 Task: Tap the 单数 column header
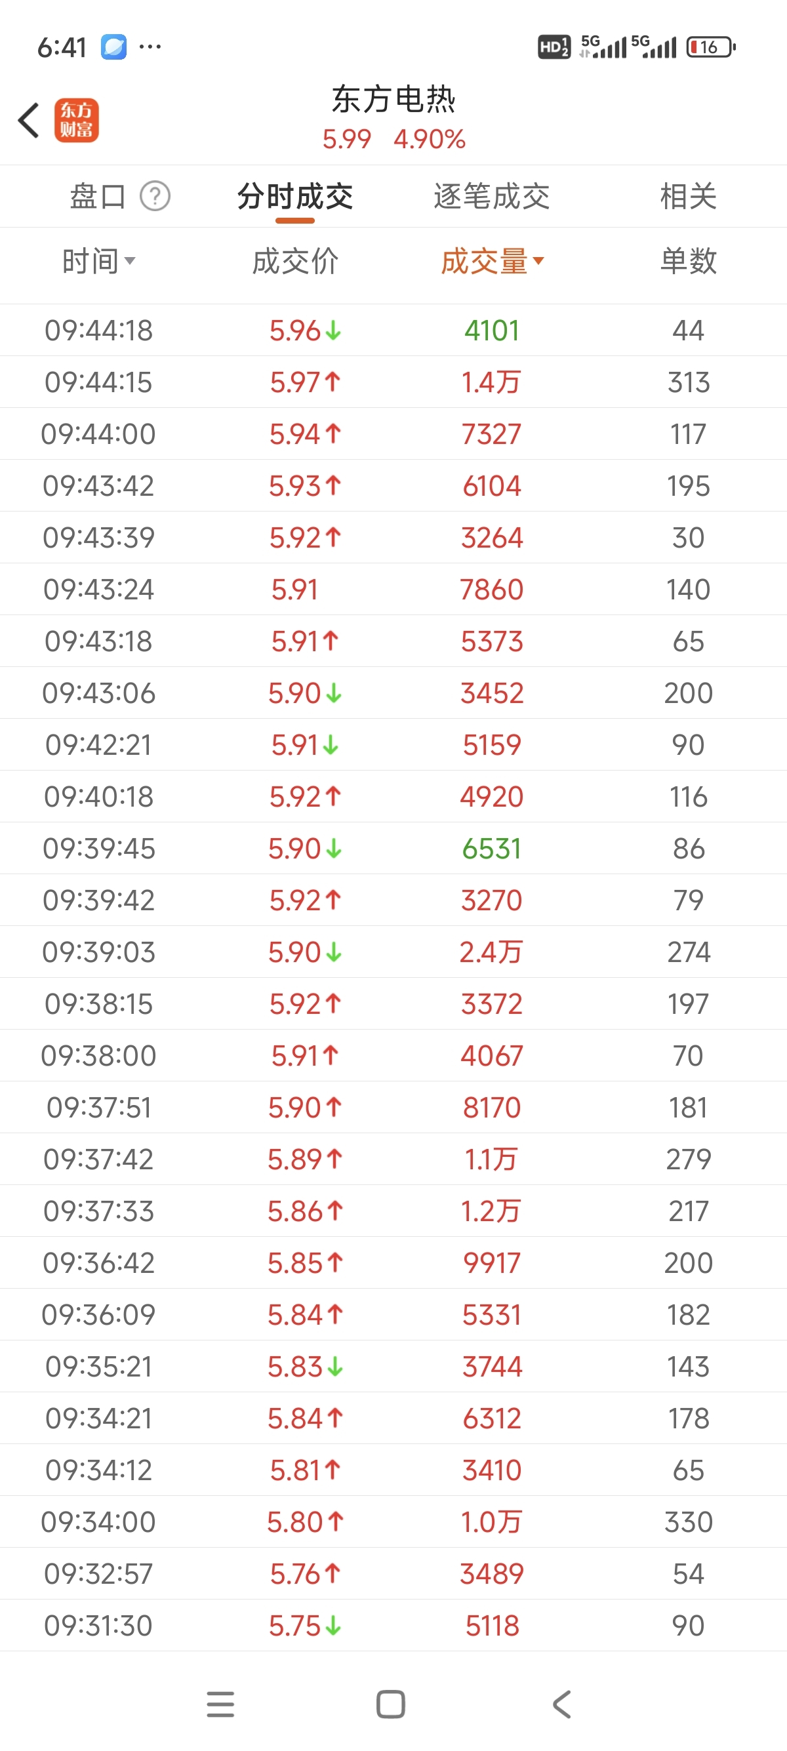pyautogui.click(x=688, y=261)
